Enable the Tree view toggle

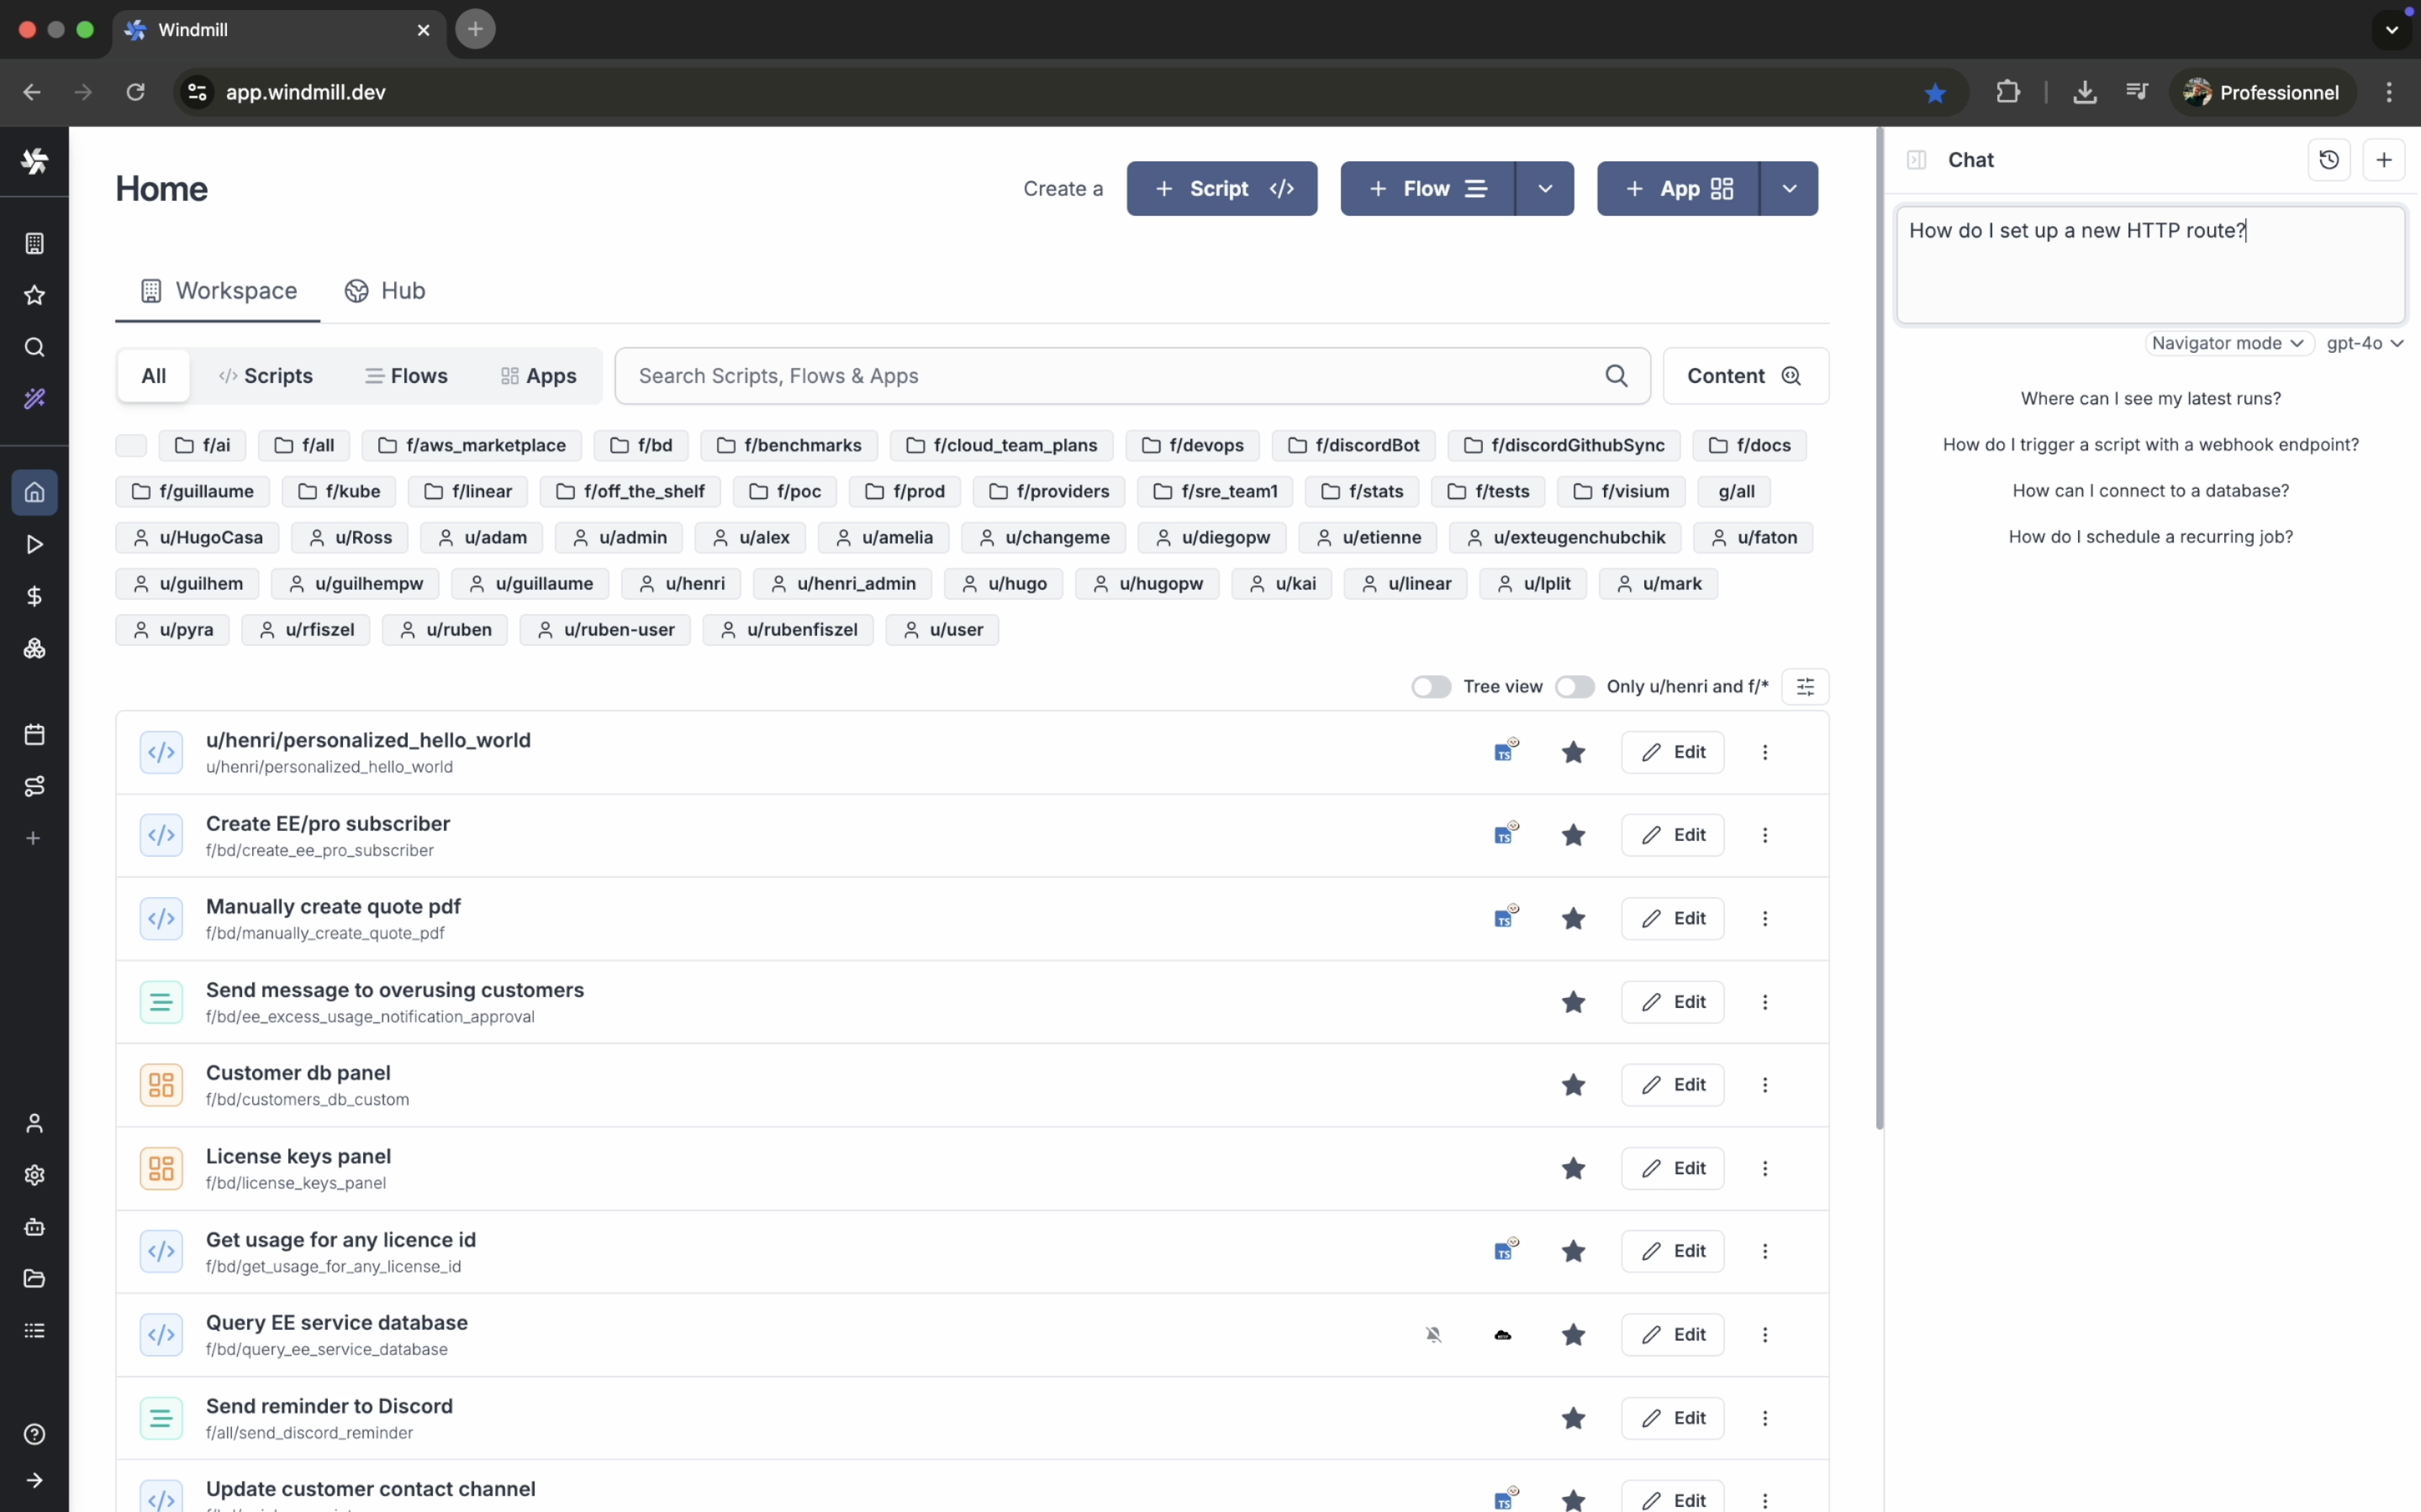(x=1430, y=686)
